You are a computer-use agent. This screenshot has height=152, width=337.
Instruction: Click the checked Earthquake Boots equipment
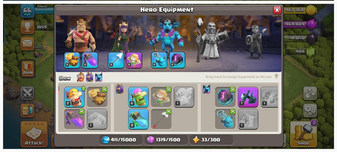pyautogui.click(x=97, y=97)
